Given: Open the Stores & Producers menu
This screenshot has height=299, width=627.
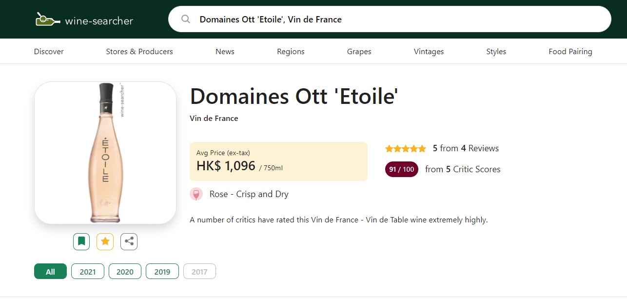Looking at the screenshot, I should click(x=139, y=52).
